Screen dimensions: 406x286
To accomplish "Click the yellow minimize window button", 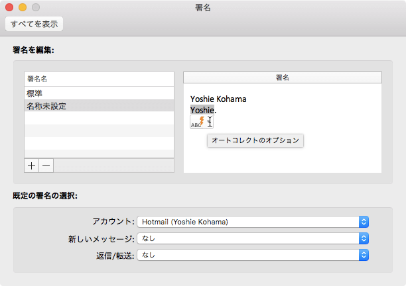I will click(x=23, y=8).
